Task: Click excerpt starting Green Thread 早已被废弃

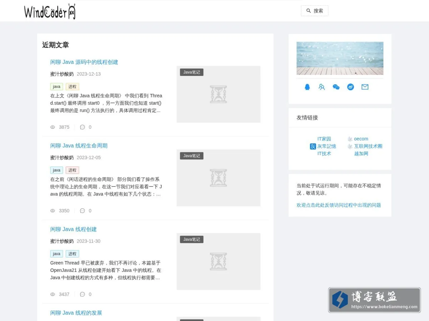Action: (106, 270)
